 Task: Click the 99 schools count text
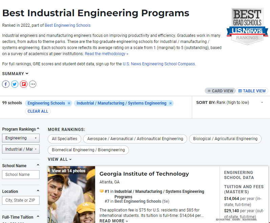click(12, 103)
